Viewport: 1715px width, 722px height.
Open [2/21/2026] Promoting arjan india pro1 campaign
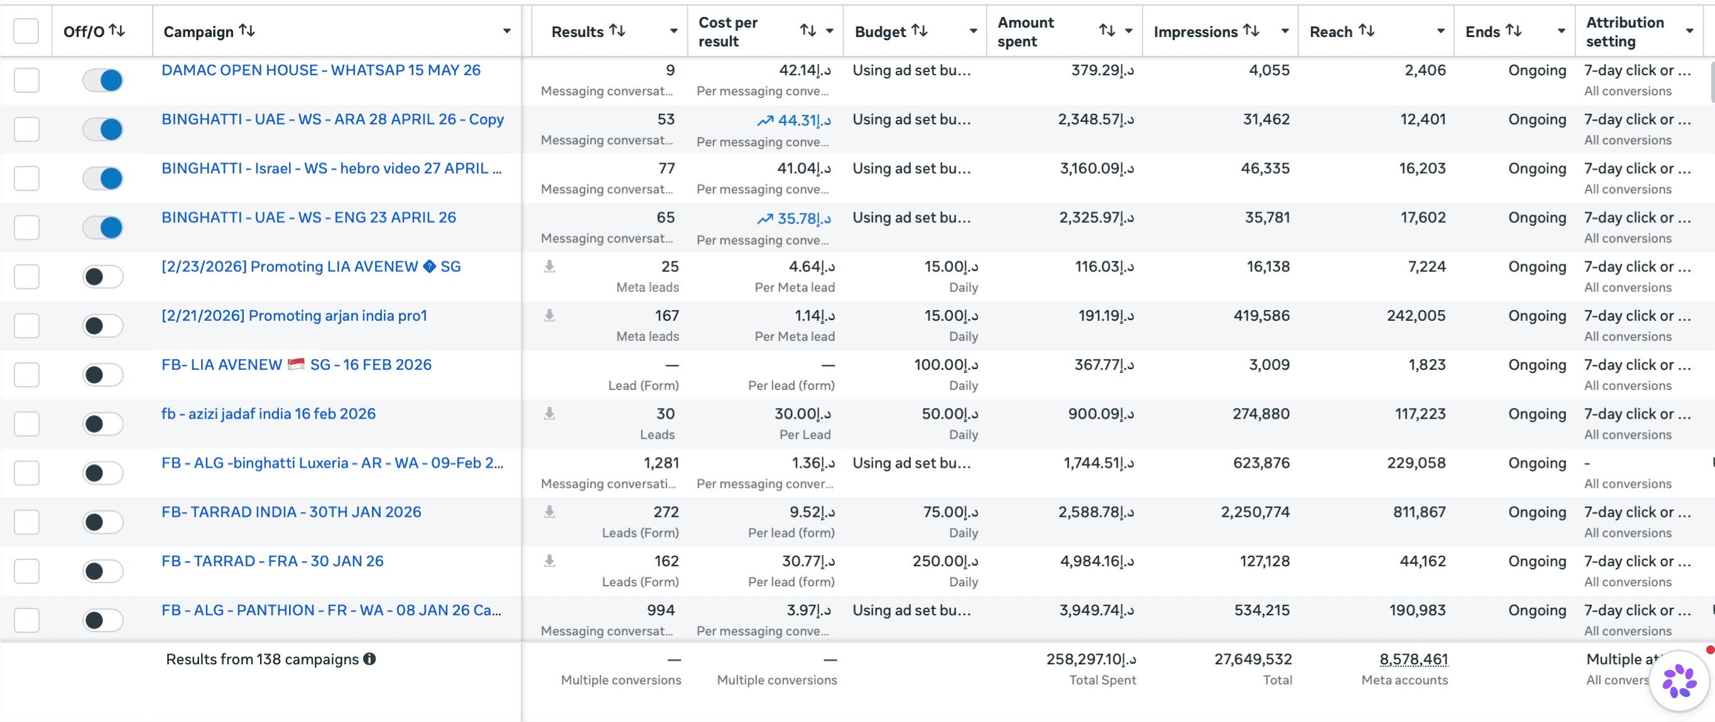tap(294, 315)
